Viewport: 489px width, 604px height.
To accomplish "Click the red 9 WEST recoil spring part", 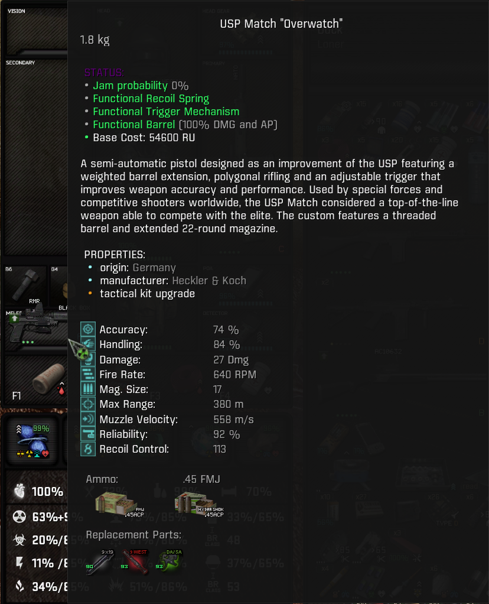I will 135,561.
